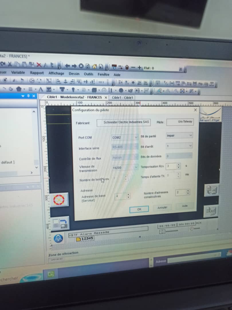Open the Affichage menu
Screen dimensions: 232x310
pyautogui.click(x=56, y=73)
